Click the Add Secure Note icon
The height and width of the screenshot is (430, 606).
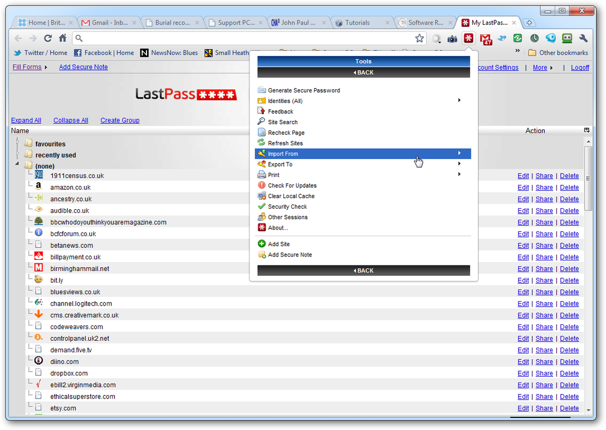point(262,254)
